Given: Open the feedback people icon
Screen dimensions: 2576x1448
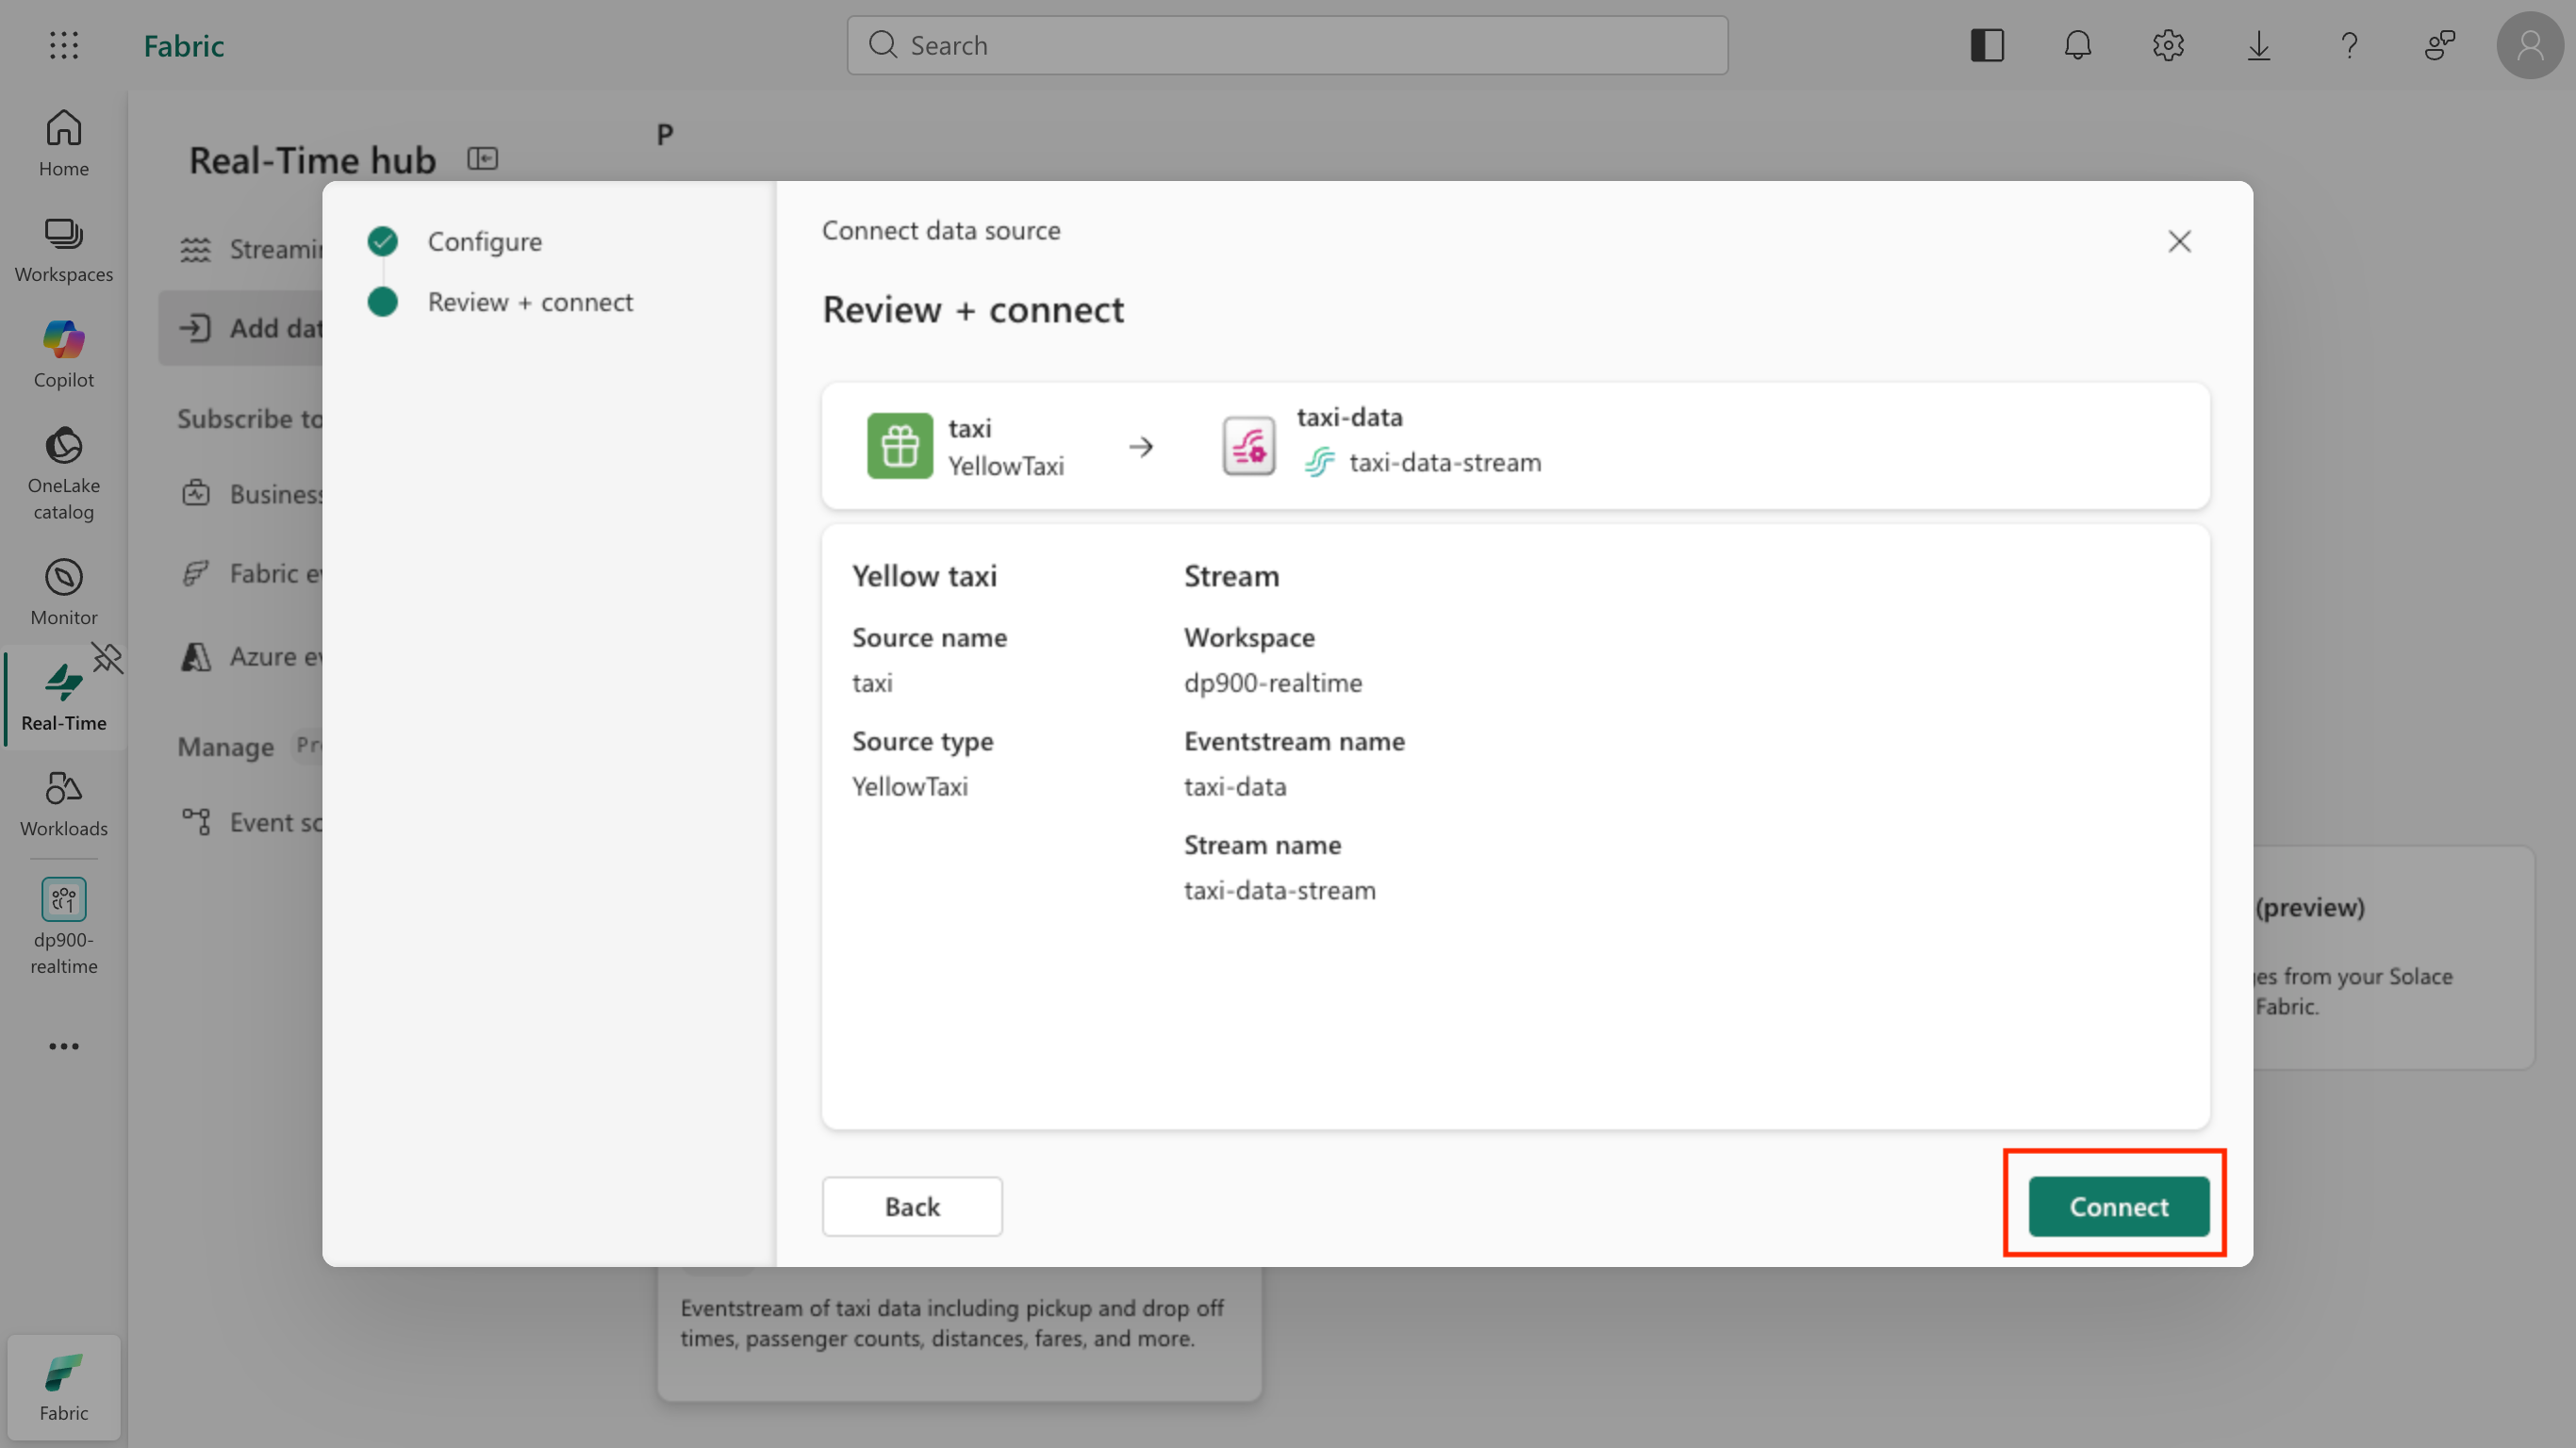Looking at the screenshot, I should (2440, 45).
